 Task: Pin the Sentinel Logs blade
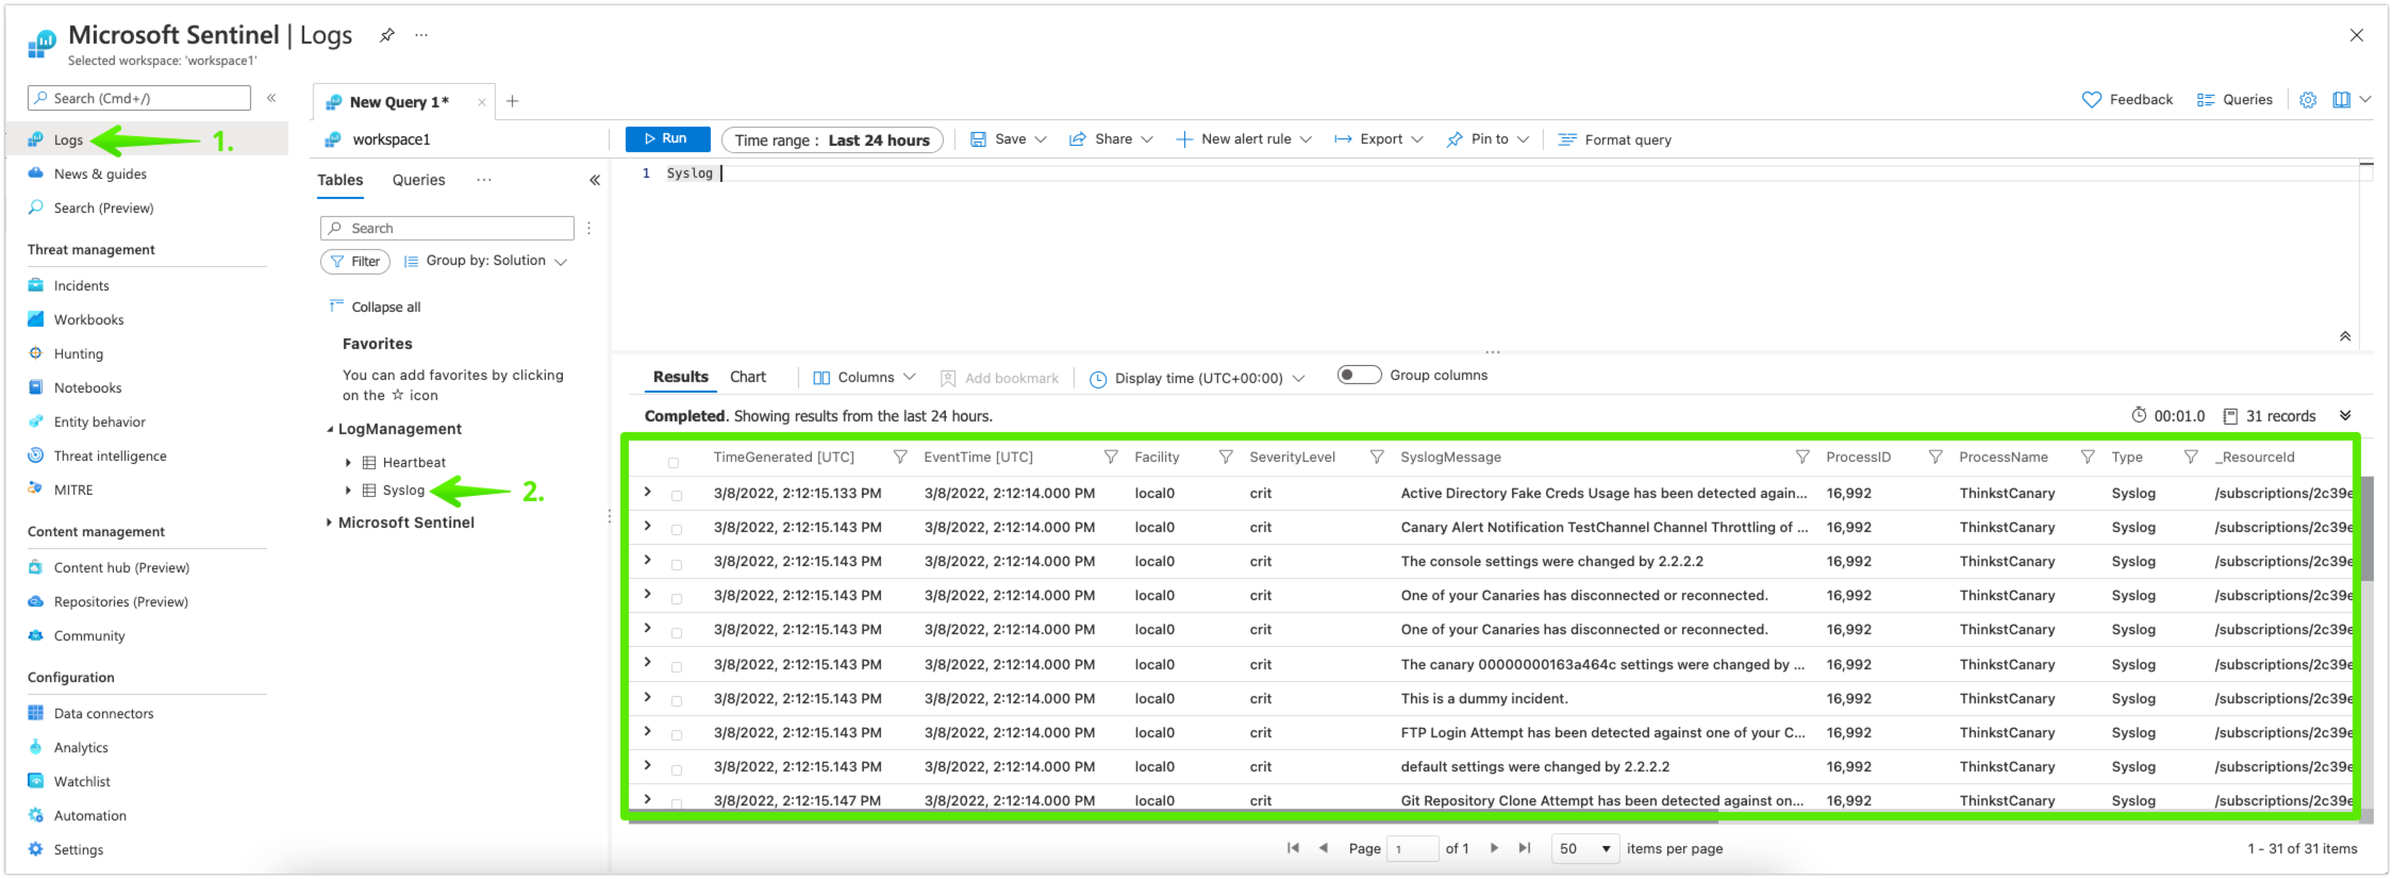tap(386, 35)
